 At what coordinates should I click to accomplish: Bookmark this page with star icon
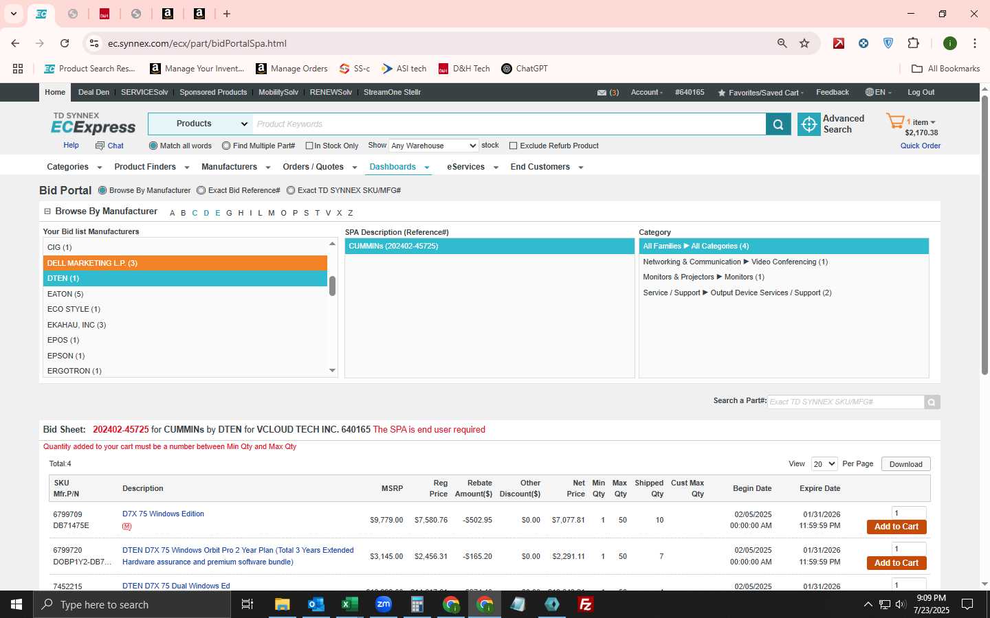(x=804, y=43)
